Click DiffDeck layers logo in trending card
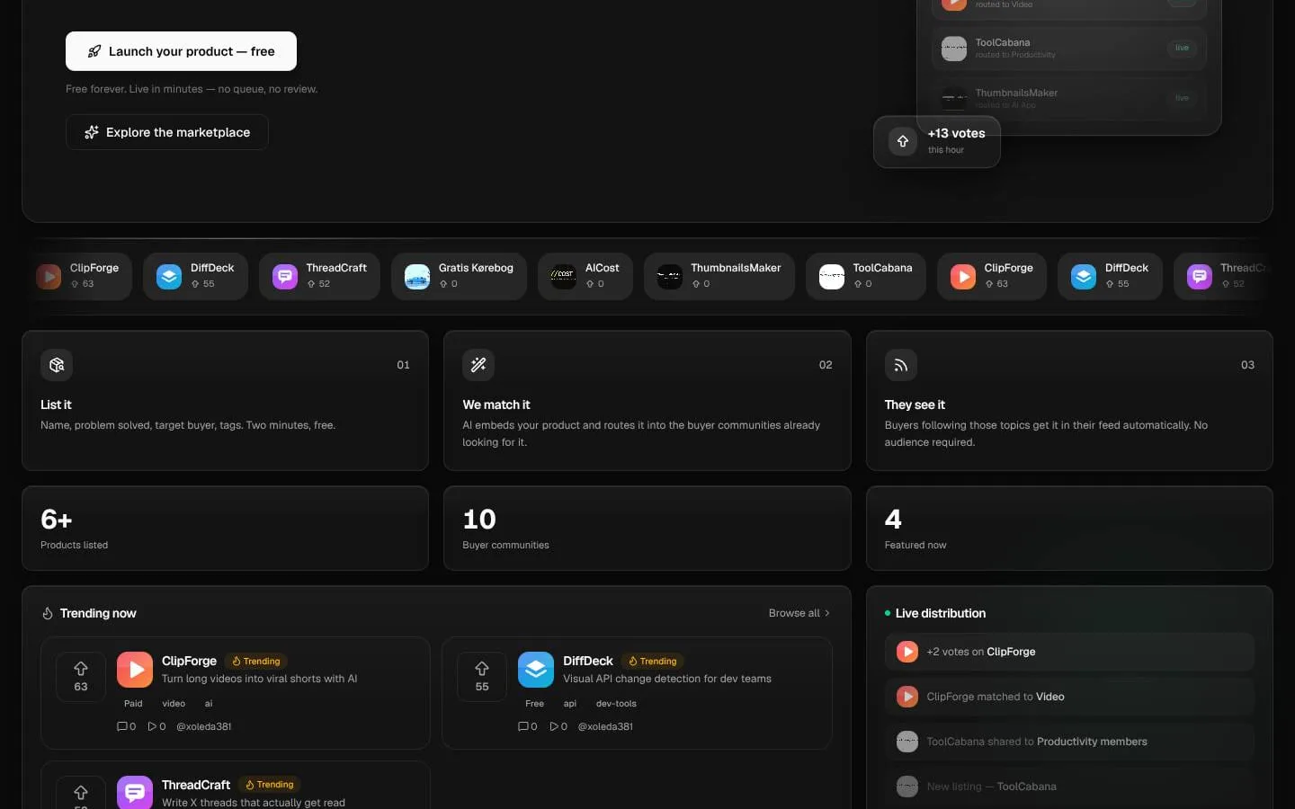The image size is (1295, 809). click(536, 670)
